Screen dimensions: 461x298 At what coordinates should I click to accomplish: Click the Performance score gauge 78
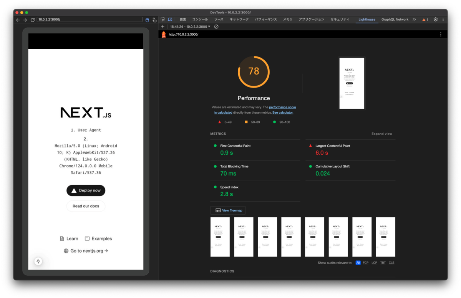click(x=254, y=72)
